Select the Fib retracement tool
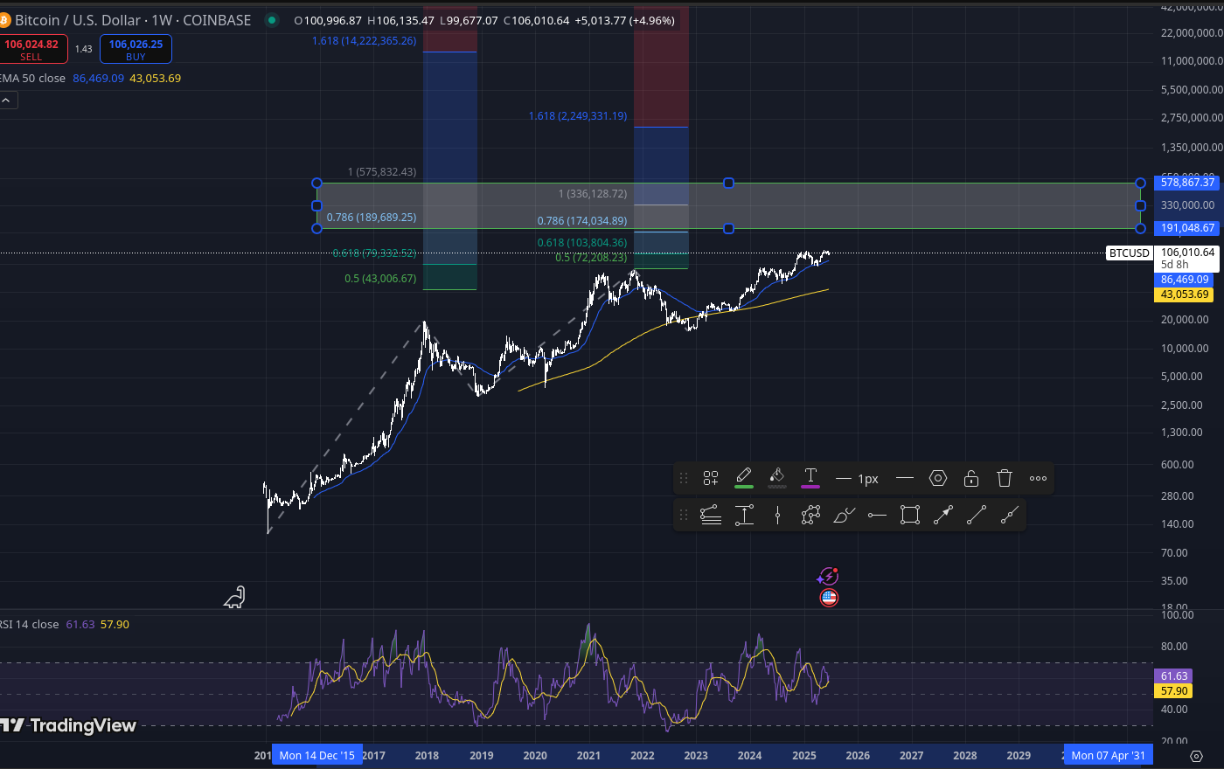Viewport: 1224px width, 769px height. point(711,516)
